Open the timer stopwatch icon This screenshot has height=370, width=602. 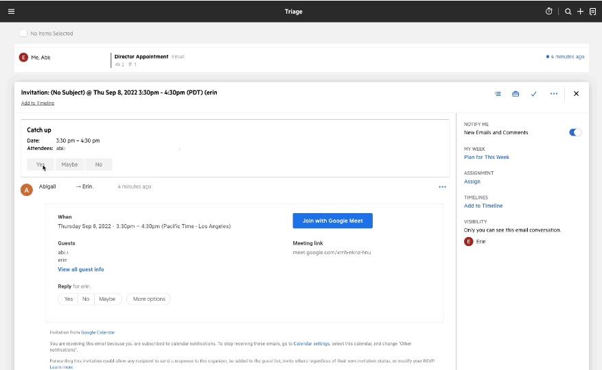point(548,12)
